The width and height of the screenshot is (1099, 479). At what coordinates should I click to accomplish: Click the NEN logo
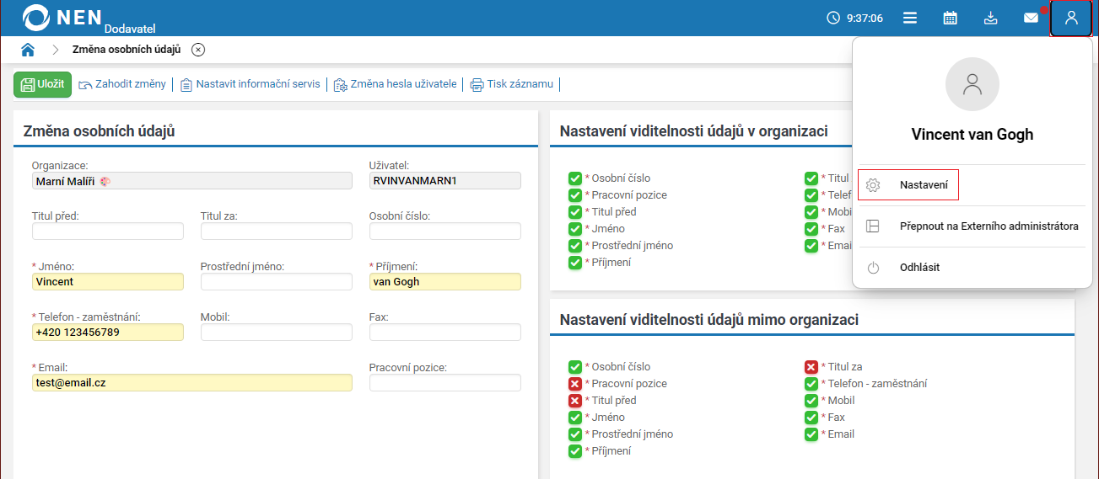click(63, 18)
